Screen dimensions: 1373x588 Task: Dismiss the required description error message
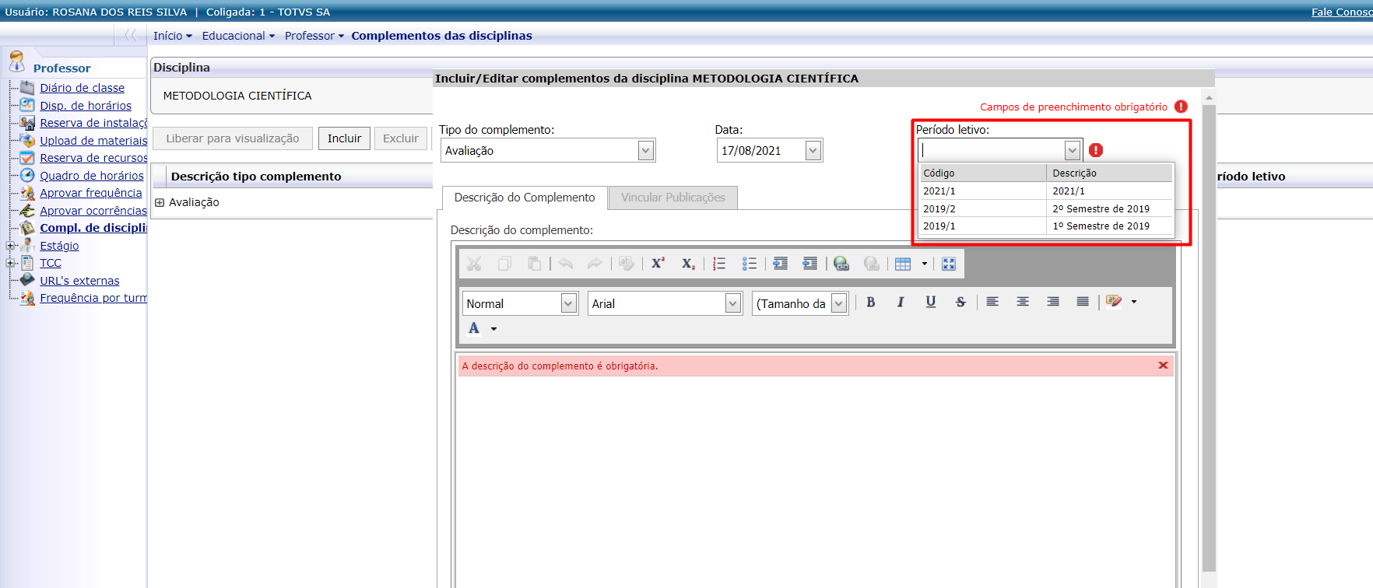click(1163, 366)
